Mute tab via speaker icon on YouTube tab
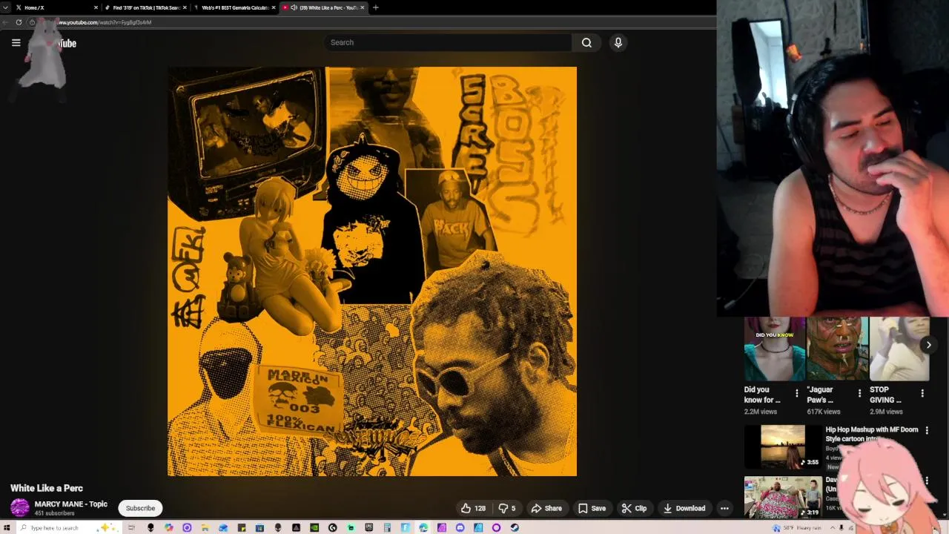 [x=294, y=7]
